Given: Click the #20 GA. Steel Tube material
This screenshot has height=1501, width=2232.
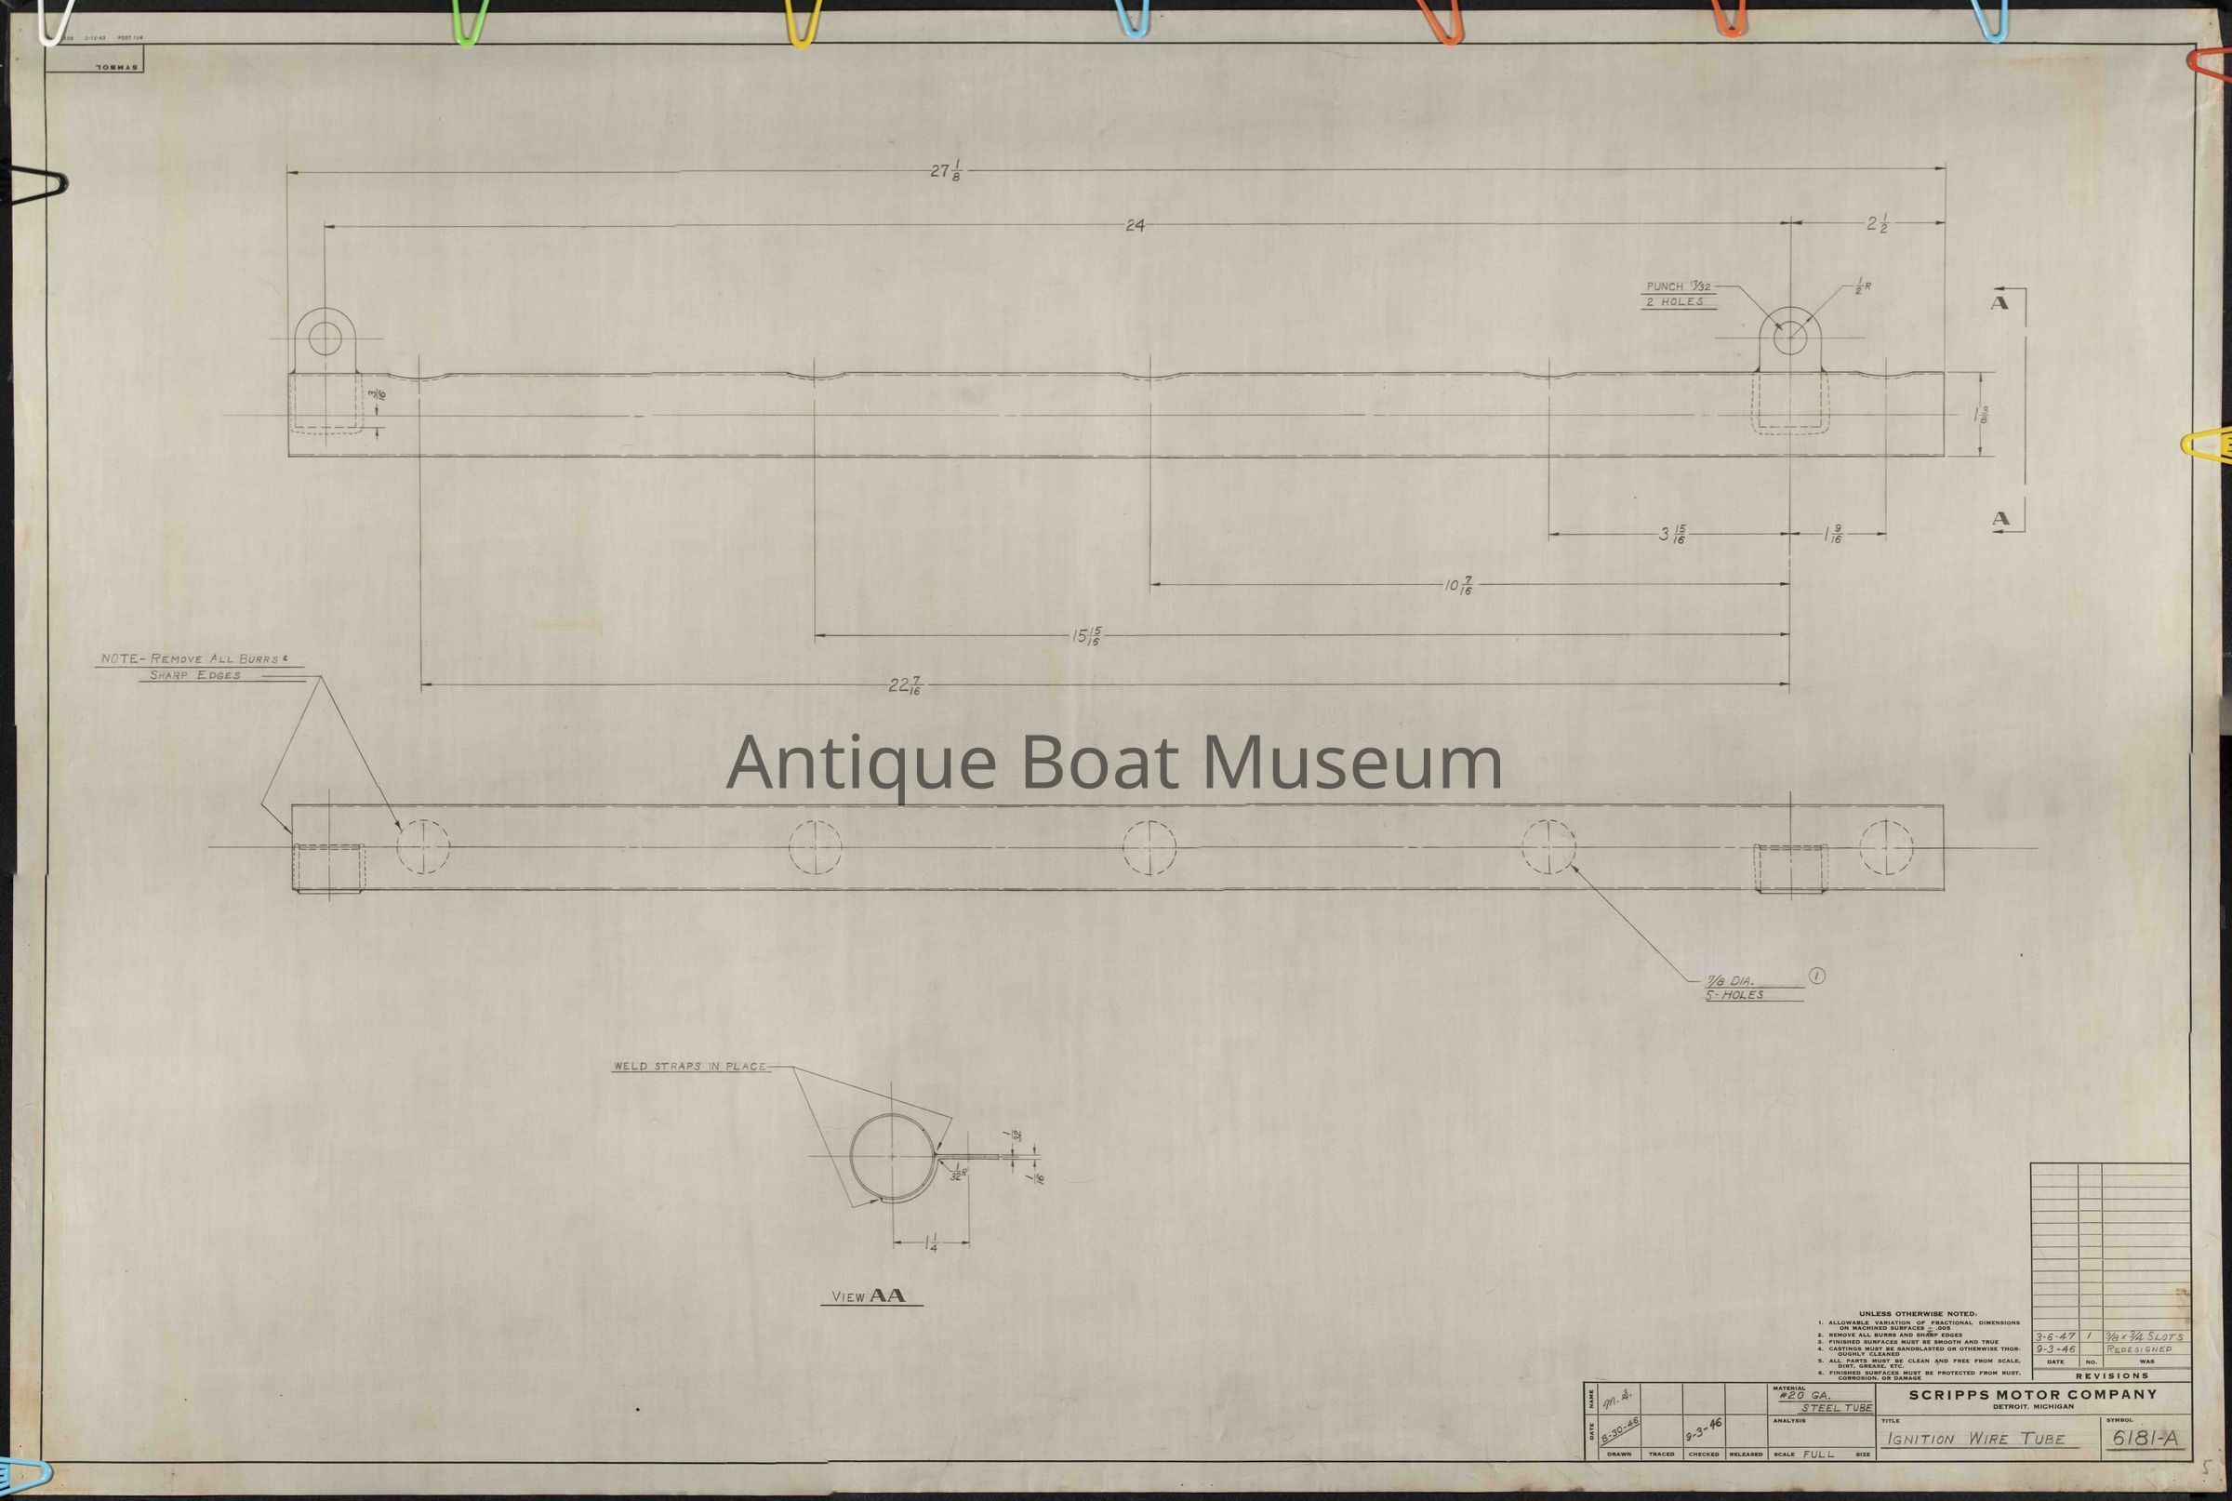Looking at the screenshot, I should [x=1825, y=1402].
